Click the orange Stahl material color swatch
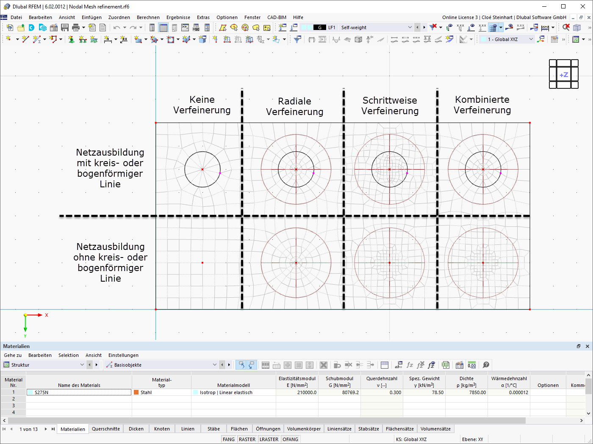 pyautogui.click(x=136, y=392)
